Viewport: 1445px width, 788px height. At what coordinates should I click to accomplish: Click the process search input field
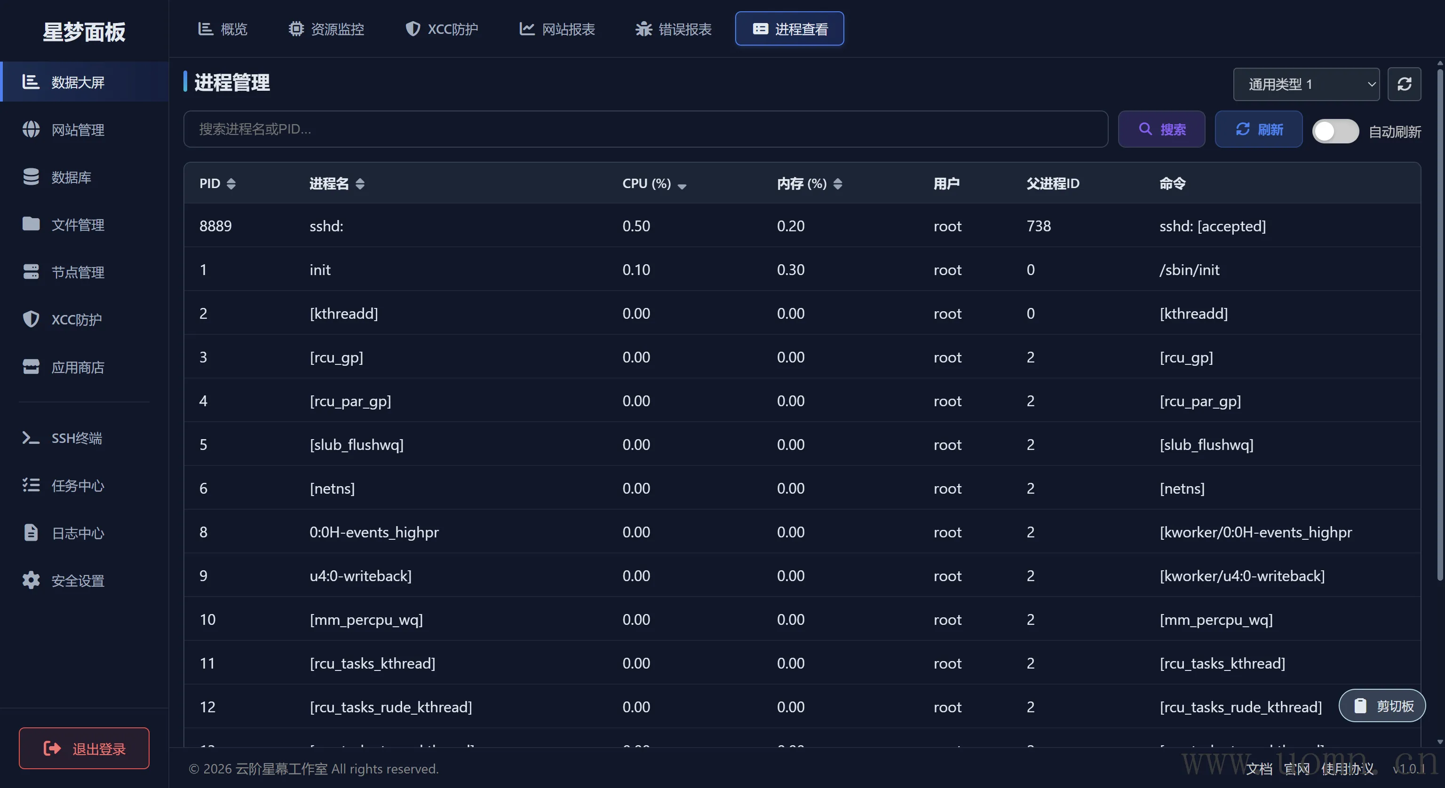click(x=645, y=129)
